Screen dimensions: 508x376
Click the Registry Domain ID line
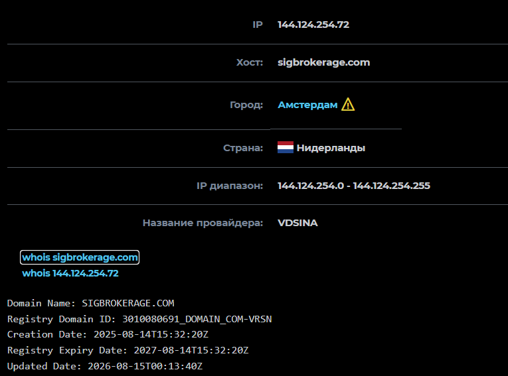pos(139,319)
